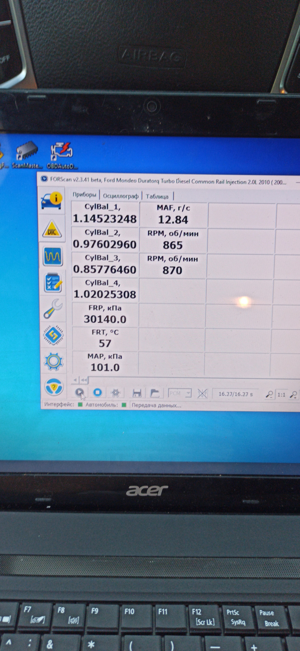
Task: Open the service functions wrench section
Action: 53,309
